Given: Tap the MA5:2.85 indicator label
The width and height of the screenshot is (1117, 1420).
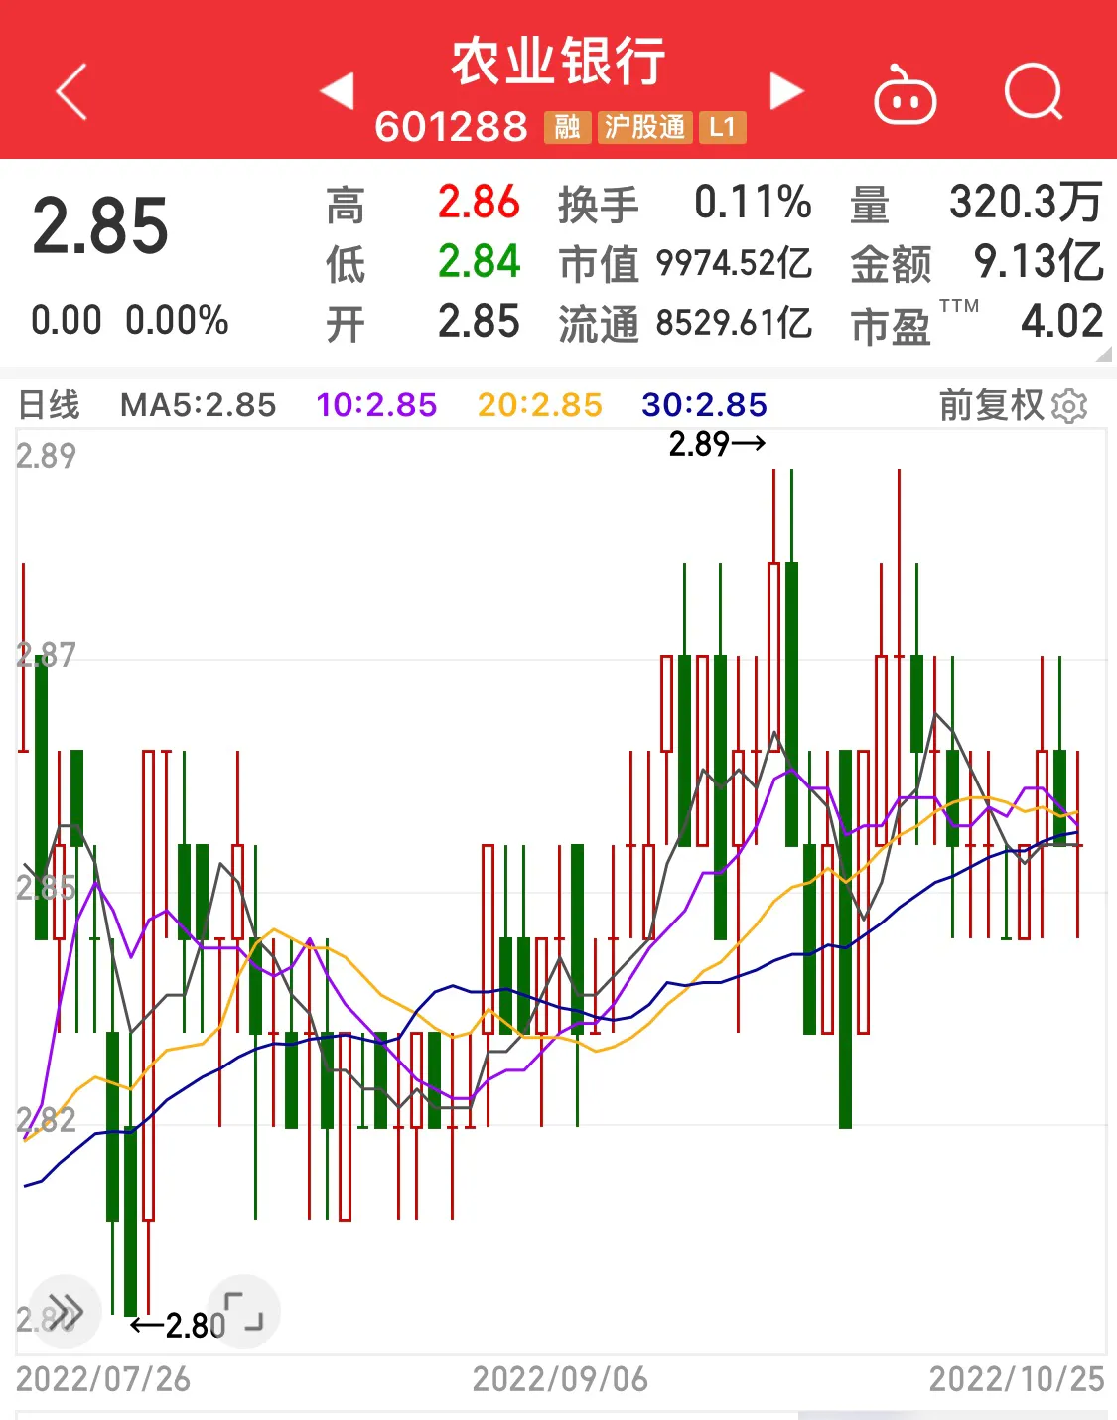Looking at the screenshot, I should click(199, 405).
